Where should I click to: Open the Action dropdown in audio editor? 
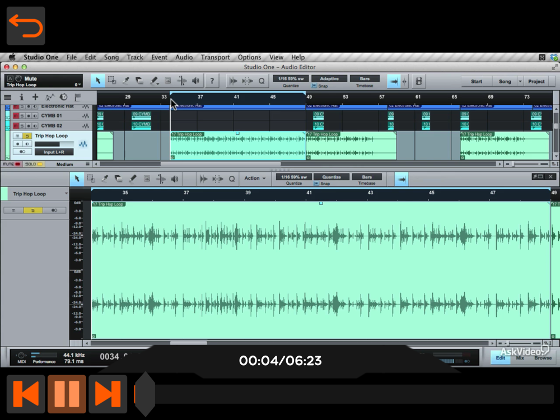pos(255,178)
